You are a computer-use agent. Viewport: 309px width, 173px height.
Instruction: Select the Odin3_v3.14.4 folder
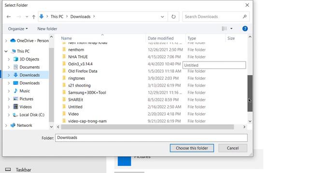81,64
